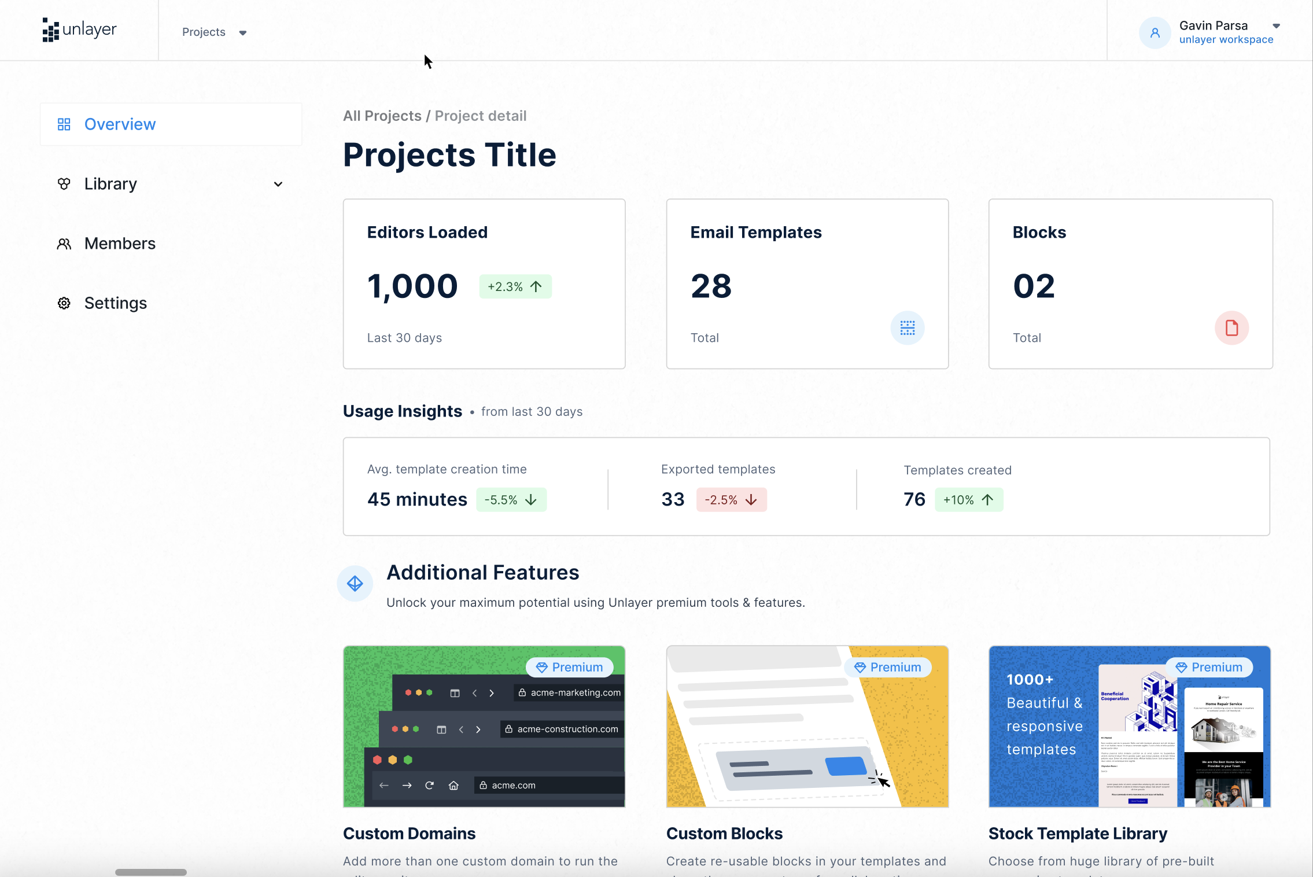Click the -5.5% creation time badge
The width and height of the screenshot is (1313, 877).
[511, 500]
